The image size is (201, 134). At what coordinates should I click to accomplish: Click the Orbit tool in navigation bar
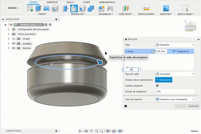pos(80,131)
